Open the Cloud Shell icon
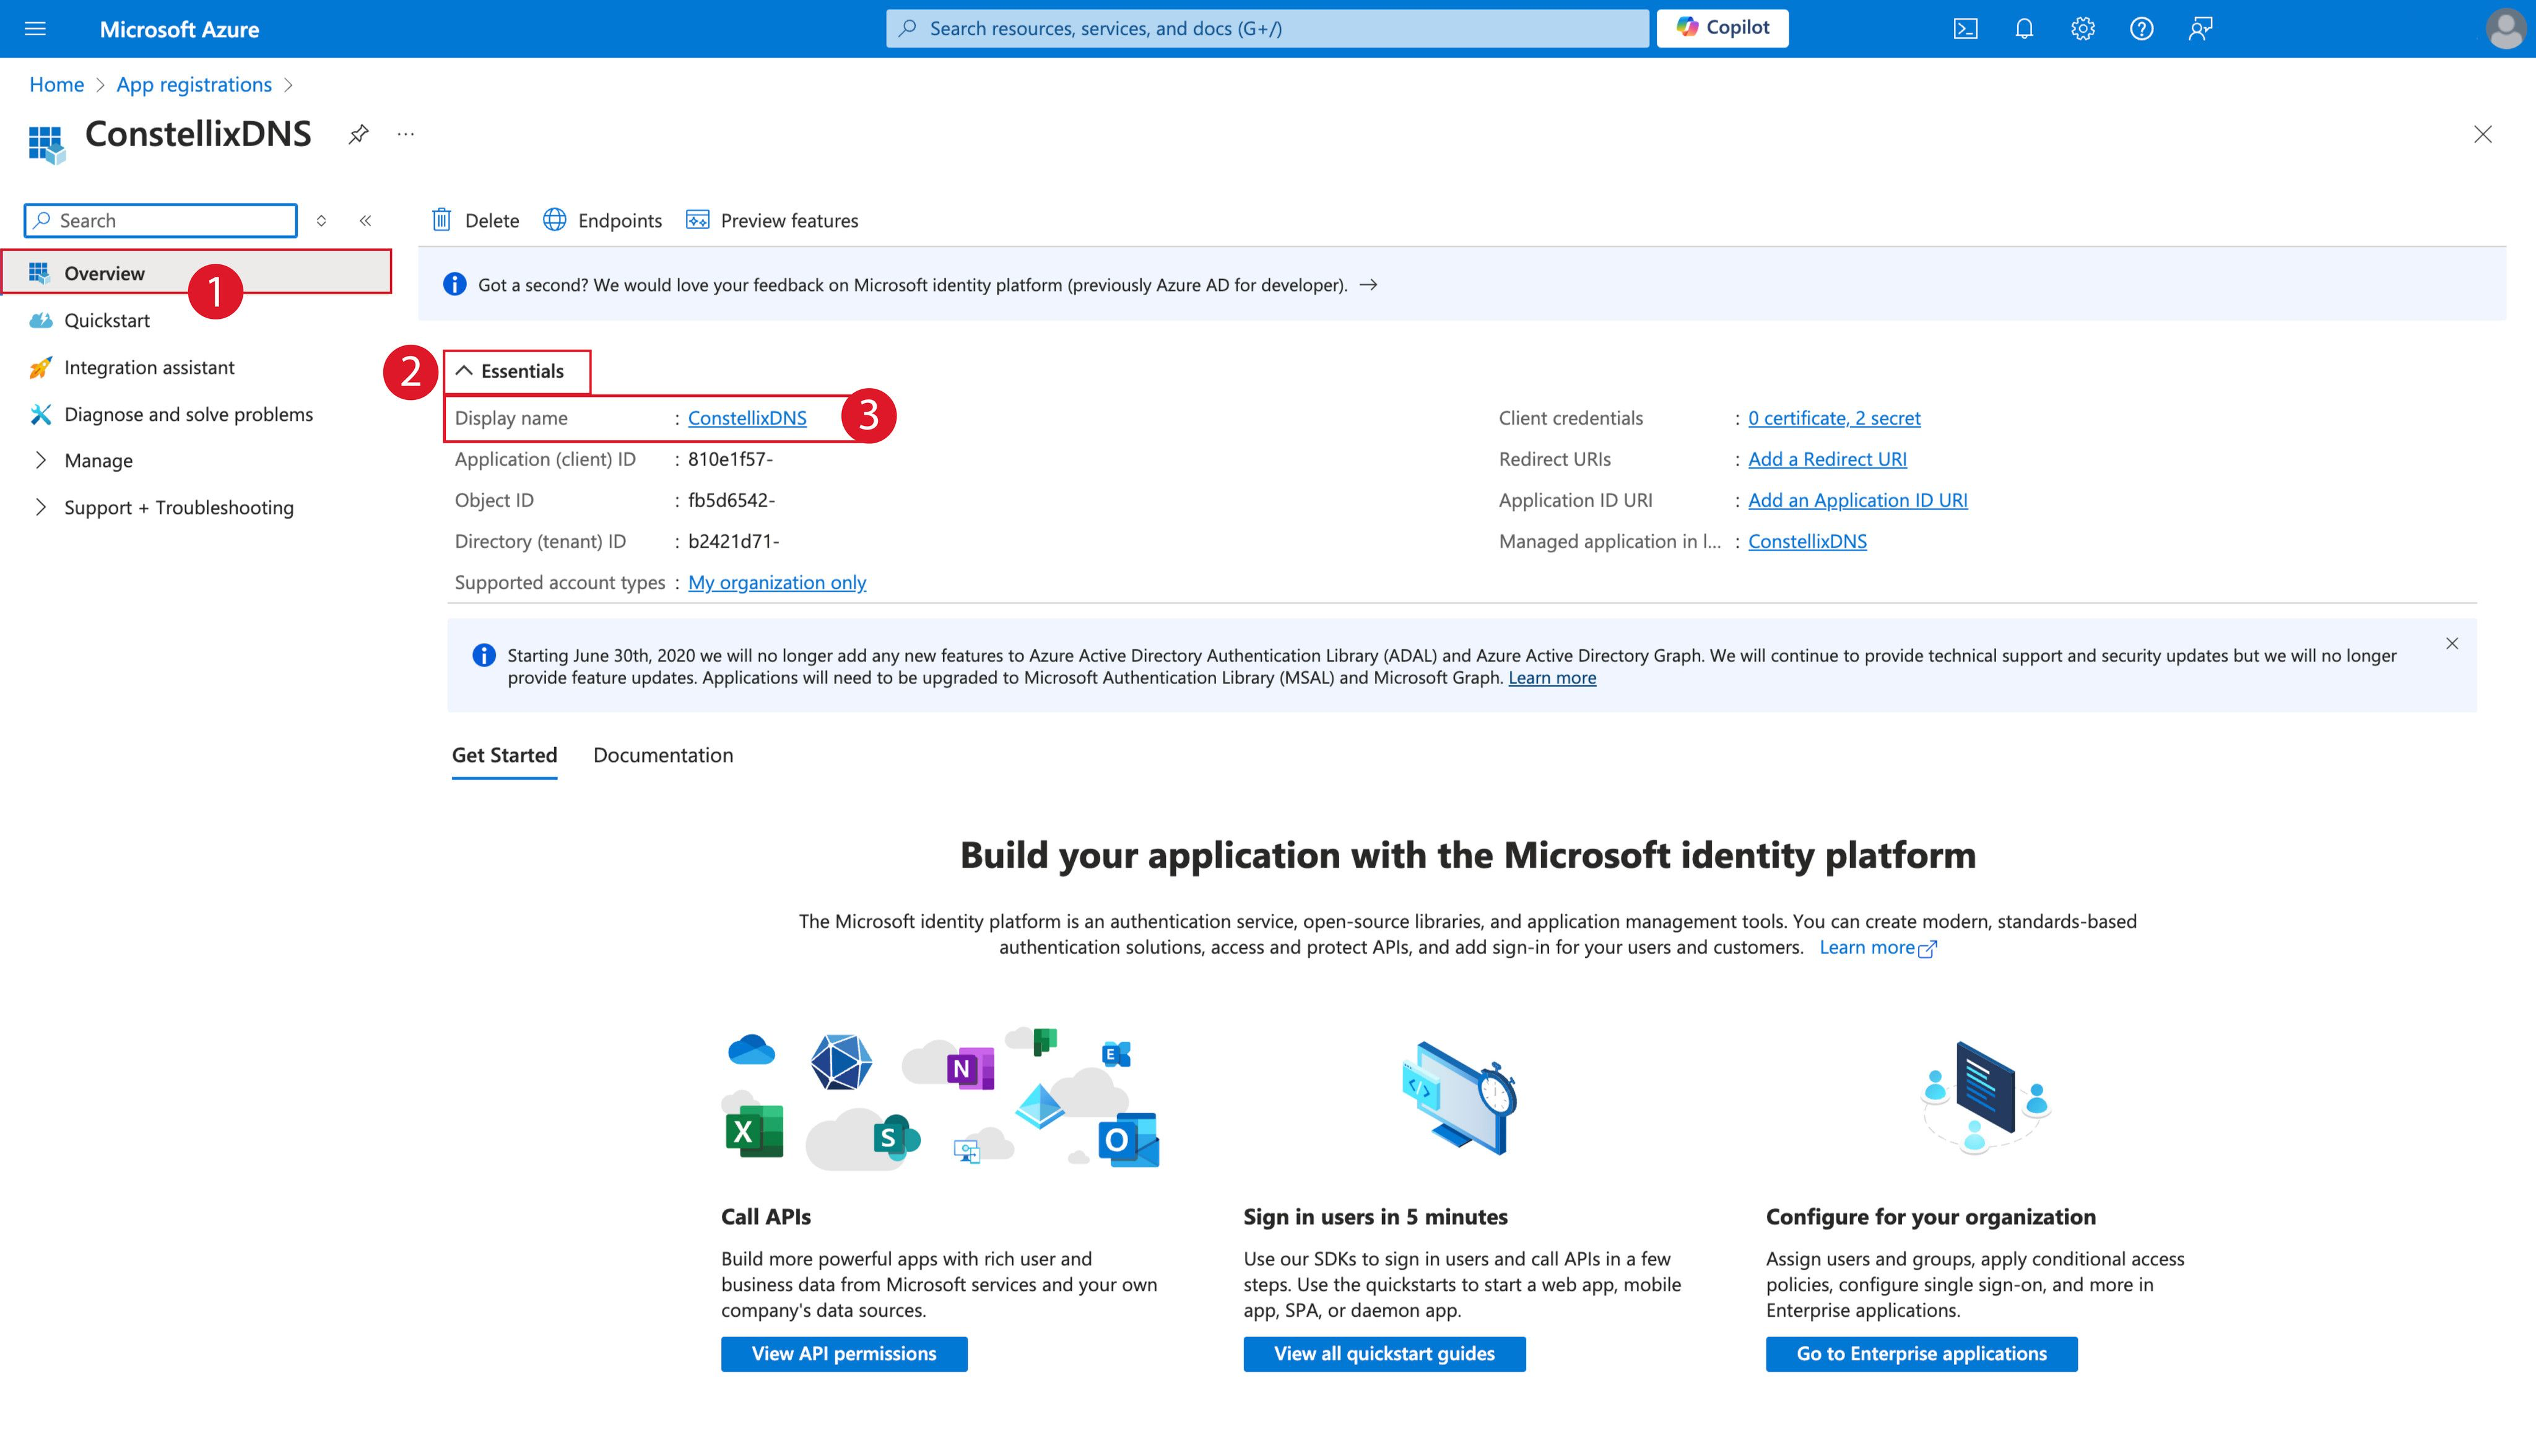The height and width of the screenshot is (1456, 2536). pos(1965,29)
